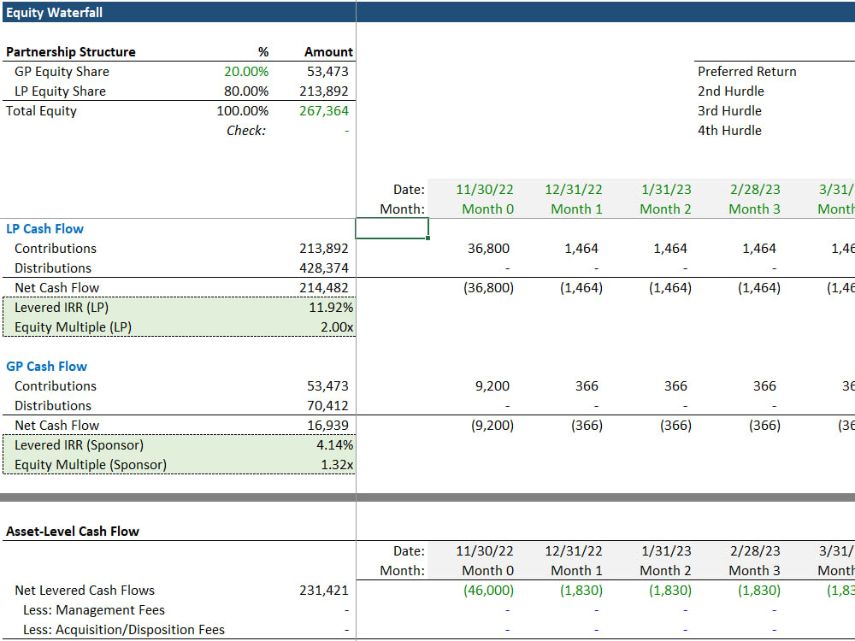Screen dimensions: 855x641
Task: Click the Check: label cell
Action: point(246,130)
